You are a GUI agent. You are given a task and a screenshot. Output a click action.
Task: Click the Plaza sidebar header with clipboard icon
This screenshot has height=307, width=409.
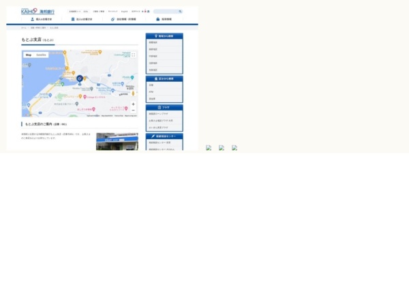(164, 107)
